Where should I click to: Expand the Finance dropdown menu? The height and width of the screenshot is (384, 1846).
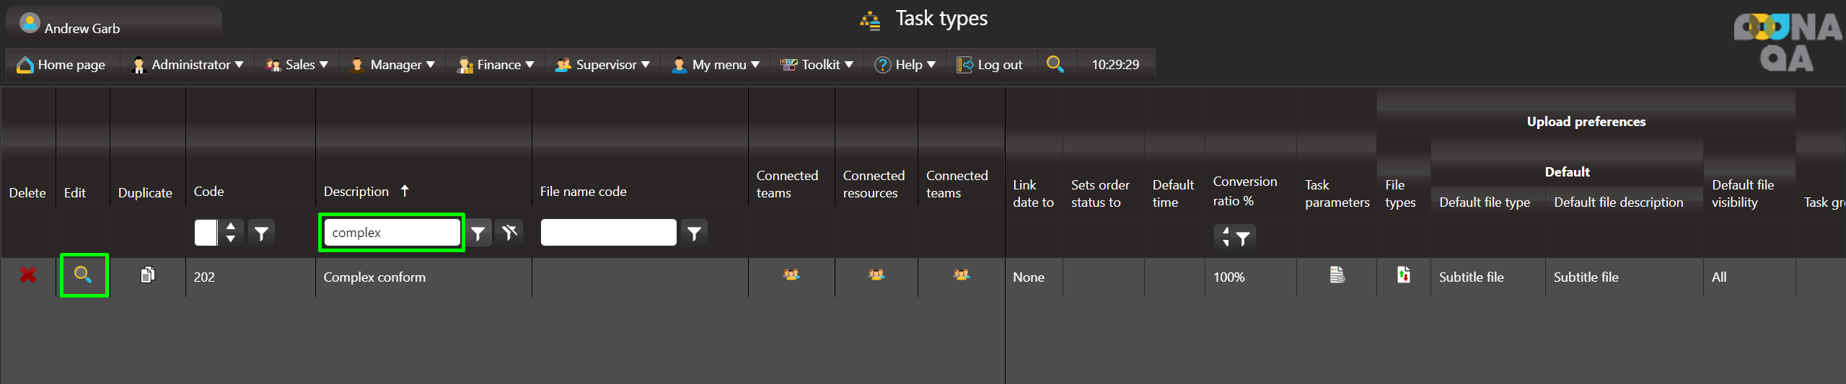tap(496, 65)
